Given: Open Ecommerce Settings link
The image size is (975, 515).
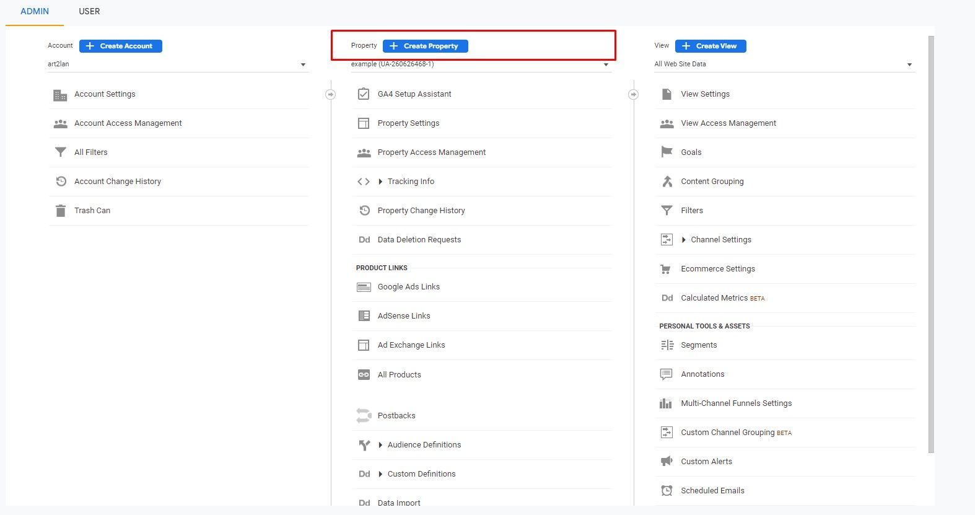Looking at the screenshot, I should (718, 269).
